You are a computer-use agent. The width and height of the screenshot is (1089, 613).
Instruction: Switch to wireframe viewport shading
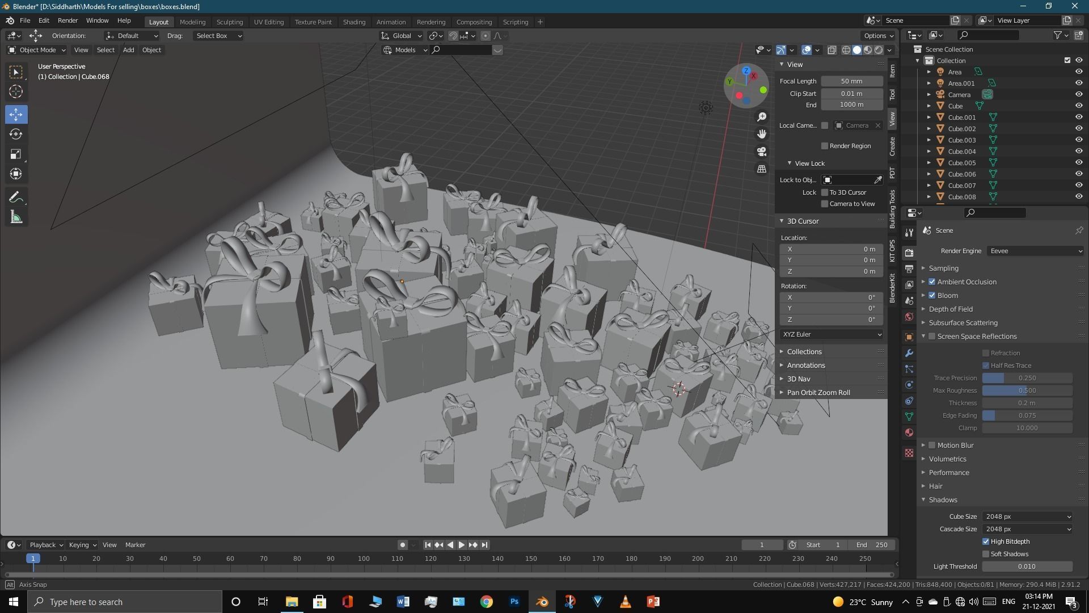[846, 50]
